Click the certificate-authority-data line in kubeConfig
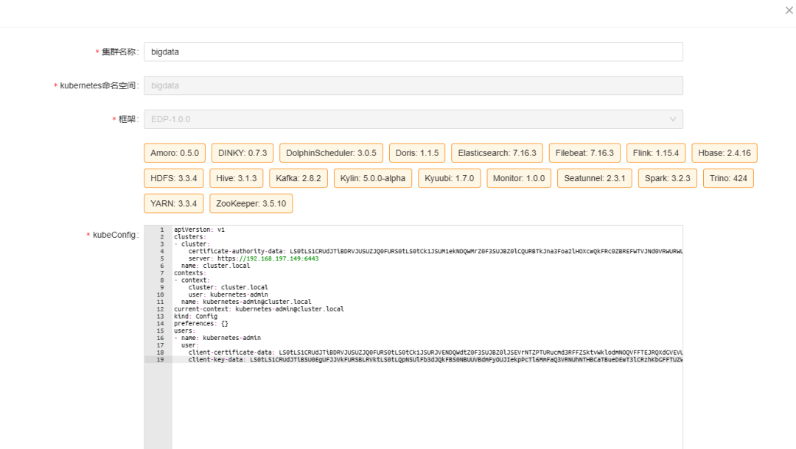Viewport: 796px width, 449px height. pos(435,251)
